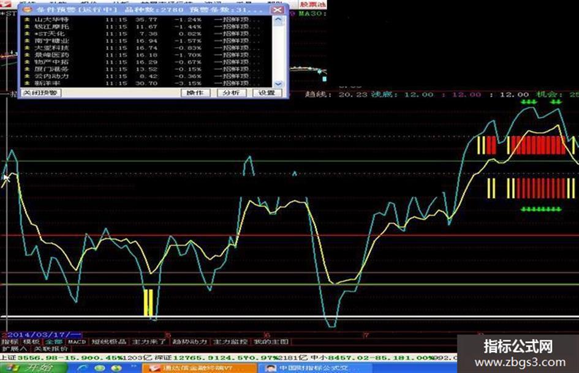Select the 主力来了 indicator tab
The width and height of the screenshot is (579, 373).
click(149, 342)
